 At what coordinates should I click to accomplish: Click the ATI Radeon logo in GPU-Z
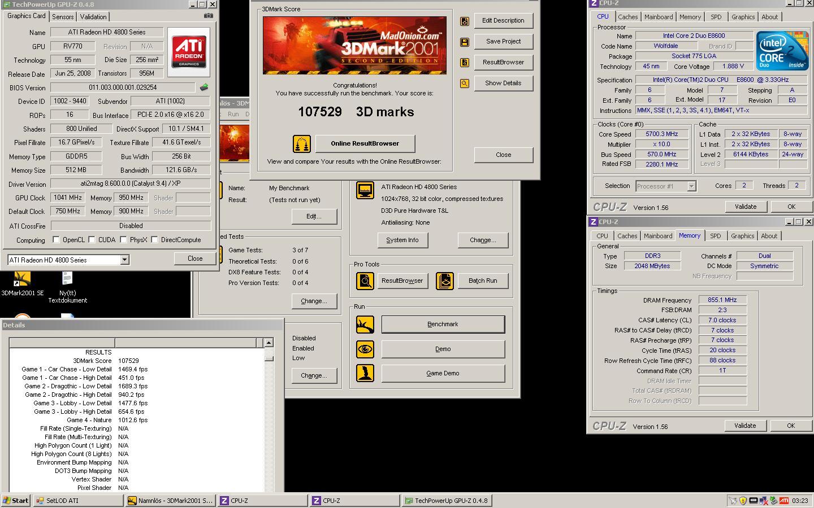(189, 52)
